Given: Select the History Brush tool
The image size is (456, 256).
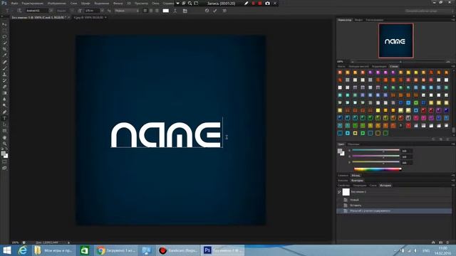Looking at the screenshot, I should tap(4, 80).
